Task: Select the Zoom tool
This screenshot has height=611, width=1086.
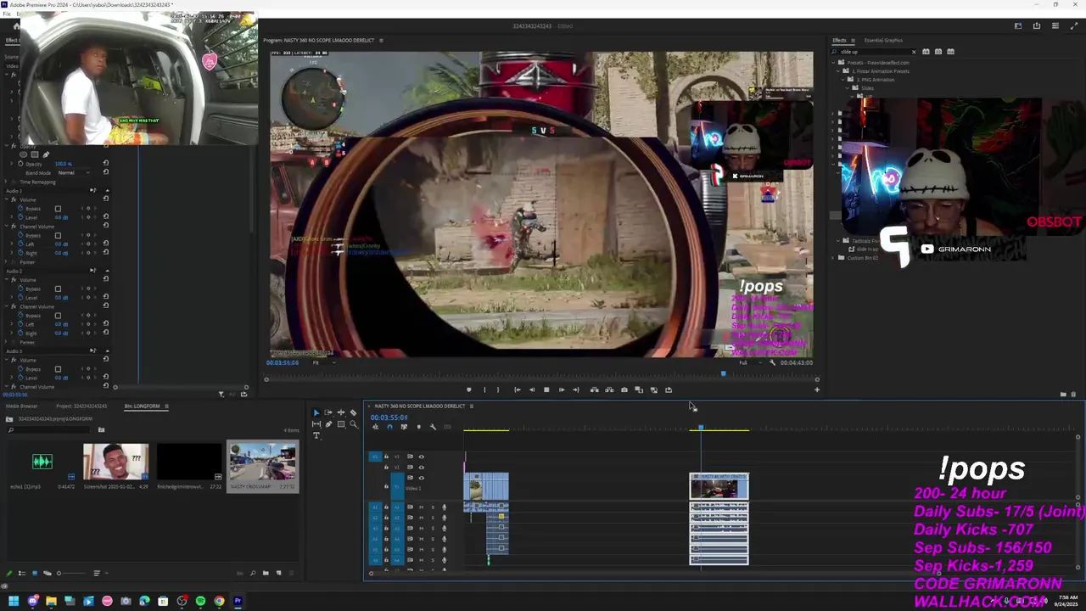Action: [x=353, y=424]
